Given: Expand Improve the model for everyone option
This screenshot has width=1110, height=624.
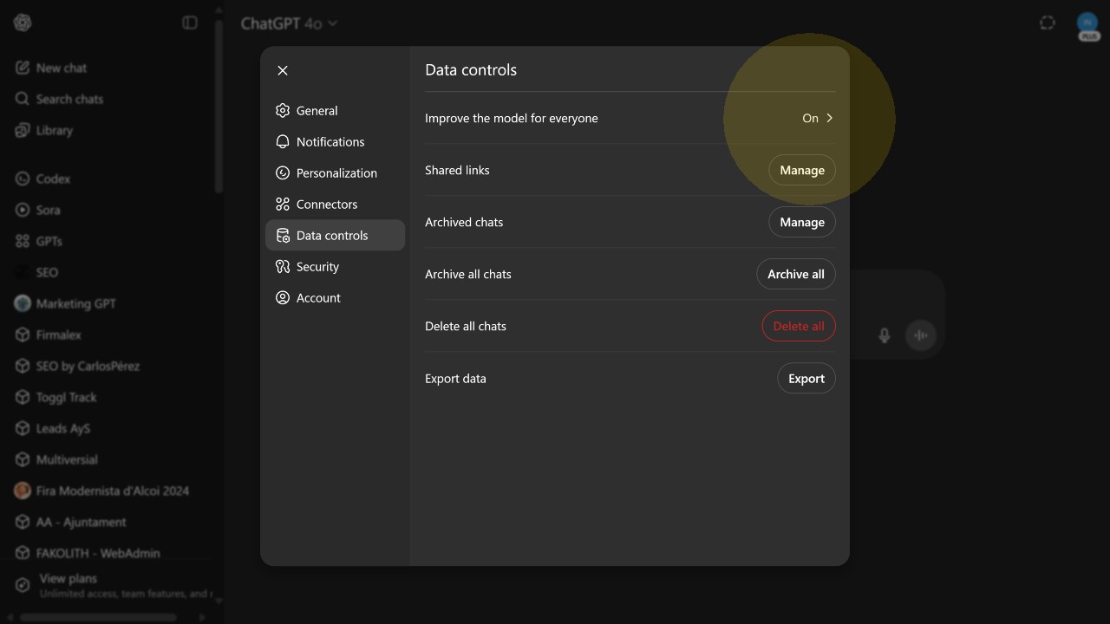Looking at the screenshot, I should coord(817,118).
